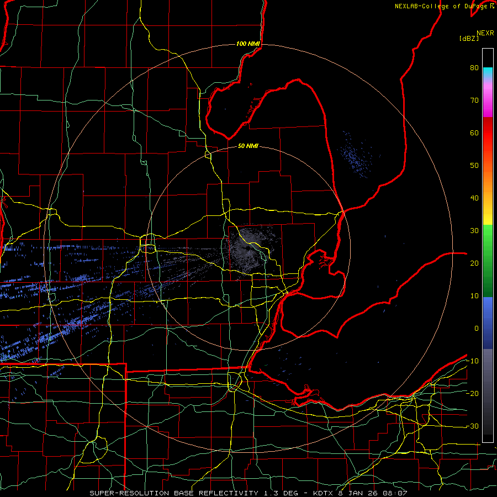Click the -30 value on the dBZ scale
497x497 pixels.
coord(472,426)
